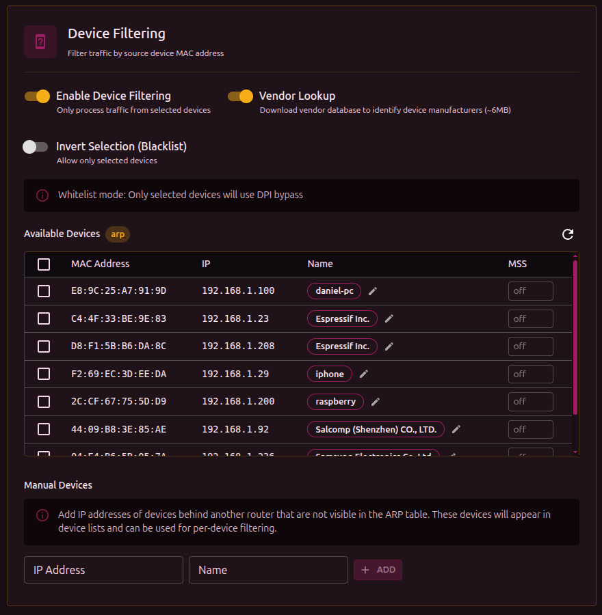Image resolution: width=602 pixels, height=615 pixels.
Task: Enable Invert Selection (Blacklist) toggle
Action: (36, 147)
